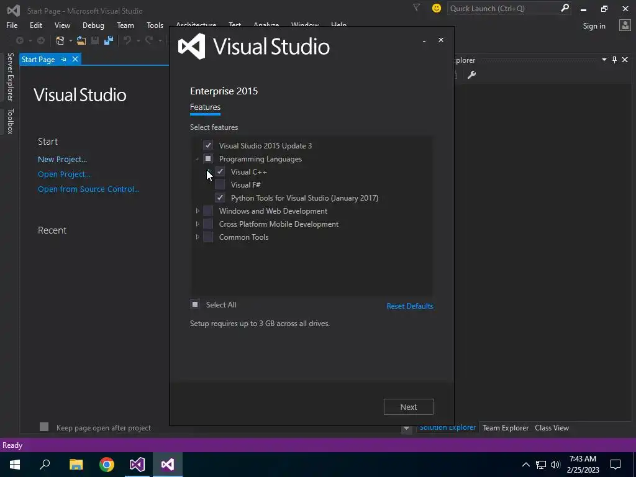Click the Reset Defaults link
Viewport: 636px width, 477px height.
pyautogui.click(x=410, y=306)
